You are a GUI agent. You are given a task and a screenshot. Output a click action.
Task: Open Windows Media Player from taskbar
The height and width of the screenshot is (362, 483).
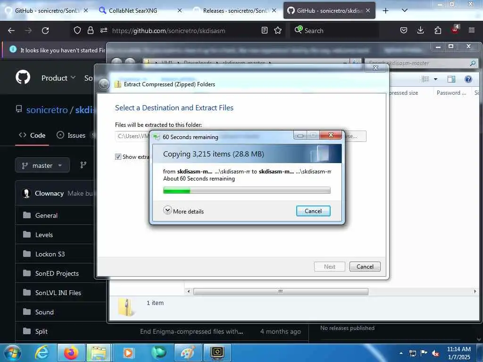click(128, 353)
